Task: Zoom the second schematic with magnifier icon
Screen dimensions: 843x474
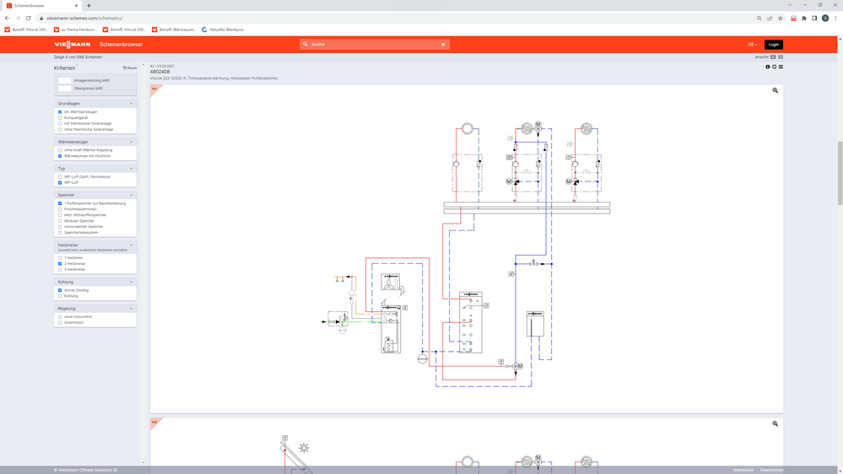Action: [x=775, y=424]
